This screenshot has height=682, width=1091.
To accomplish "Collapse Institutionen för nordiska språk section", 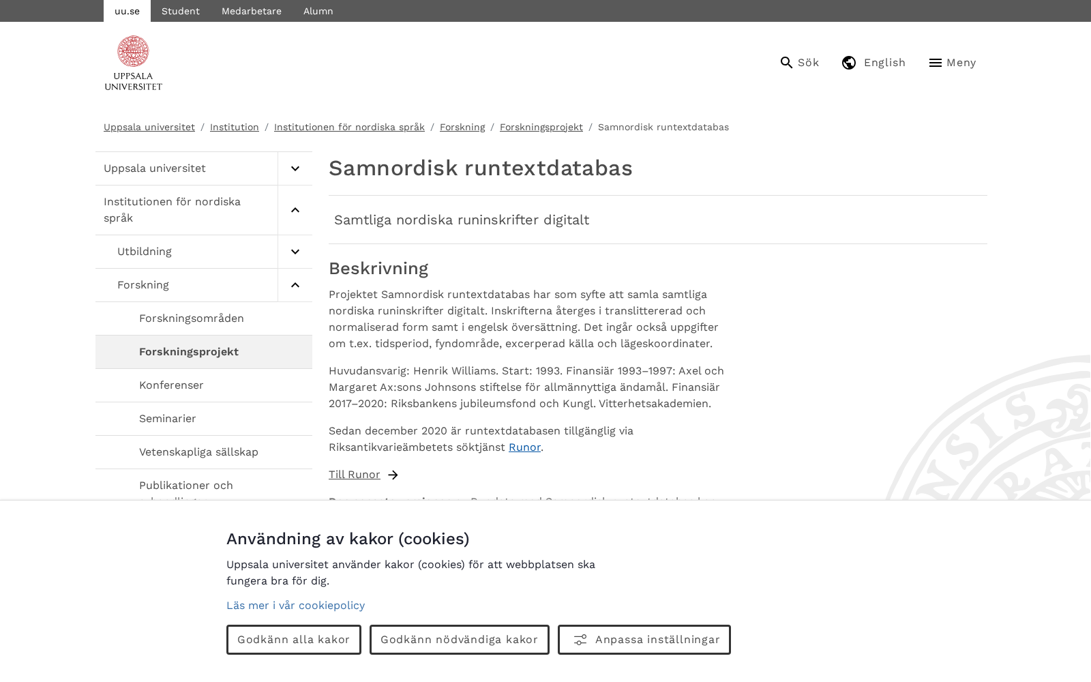I will [295, 210].
